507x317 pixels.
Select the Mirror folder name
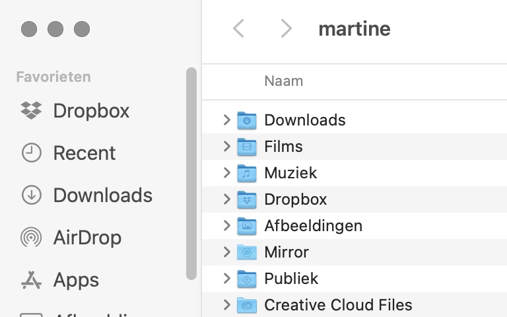tap(287, 252)
